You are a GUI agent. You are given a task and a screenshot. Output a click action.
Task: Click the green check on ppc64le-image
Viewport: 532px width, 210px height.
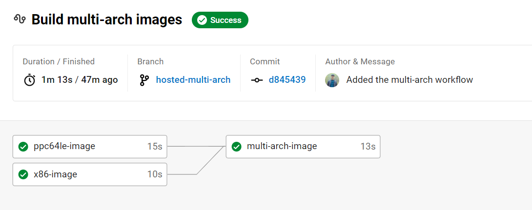point(23,147)
